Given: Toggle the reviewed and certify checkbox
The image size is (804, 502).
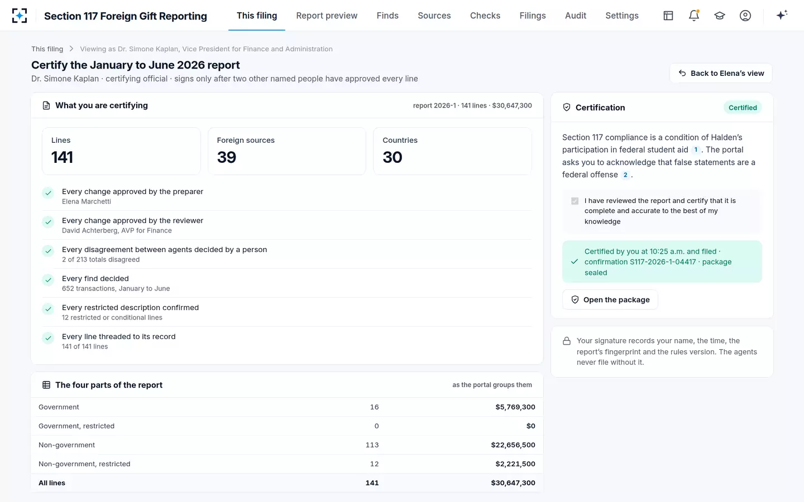Looking at the screenshot, I should 575,201.
